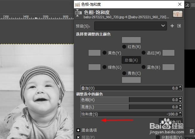
Task: Increase 亮度(L) value with up arrow
Action: [180, 106]
